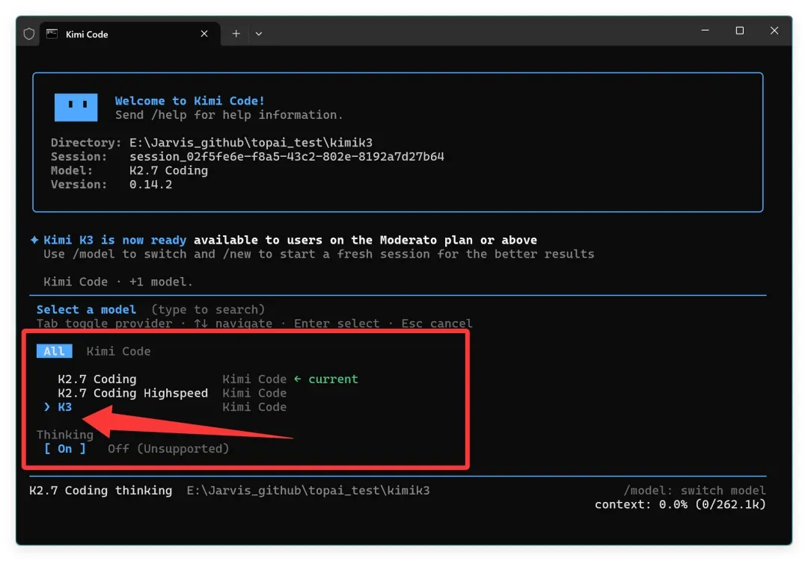Click the '/model: switch model' hint
Image resolution: width=808 pixels, height=561 pixels.
click(x=694, y=491)
